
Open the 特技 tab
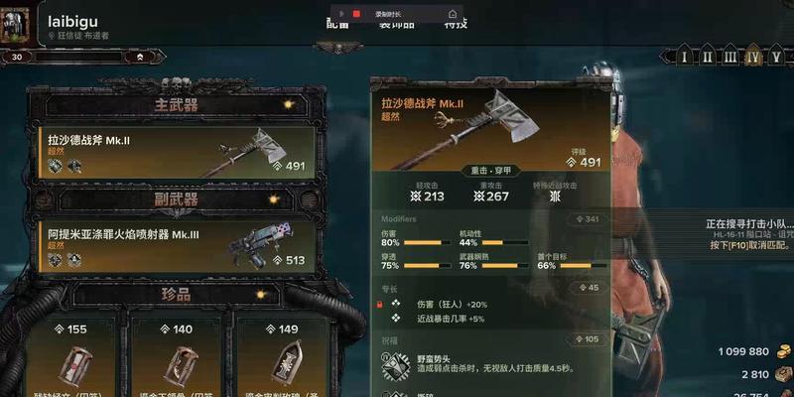click(x=456, y=24)
